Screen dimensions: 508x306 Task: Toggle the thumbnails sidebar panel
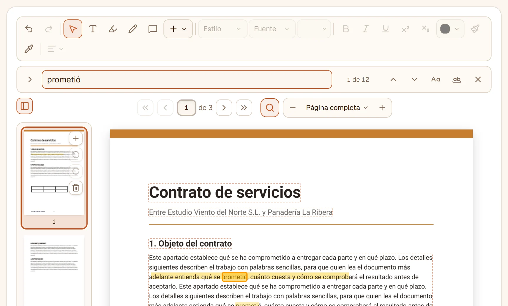coord(25,106)
